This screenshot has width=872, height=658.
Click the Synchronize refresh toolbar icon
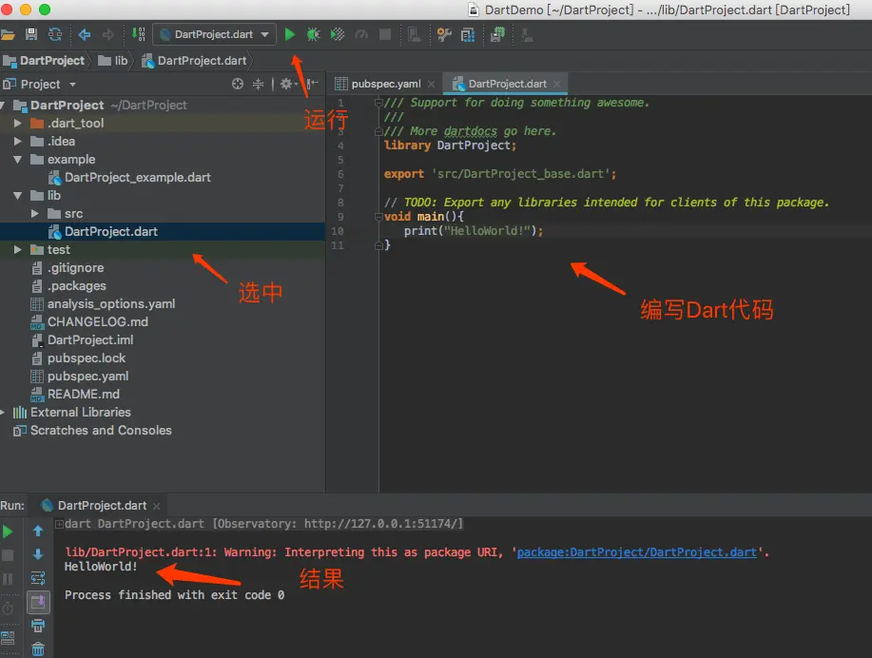[55, 34]
